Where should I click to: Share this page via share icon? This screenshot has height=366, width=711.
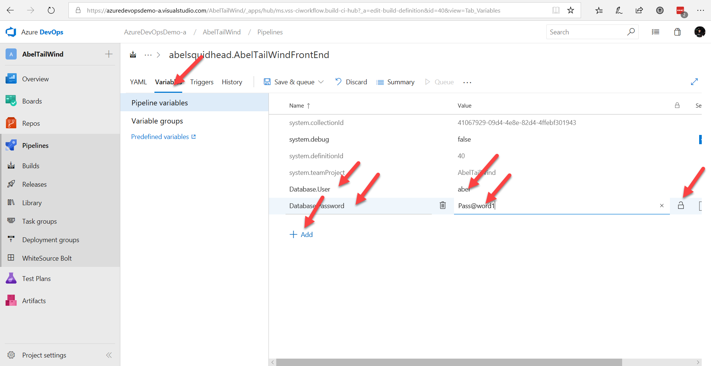pos(639,10)
